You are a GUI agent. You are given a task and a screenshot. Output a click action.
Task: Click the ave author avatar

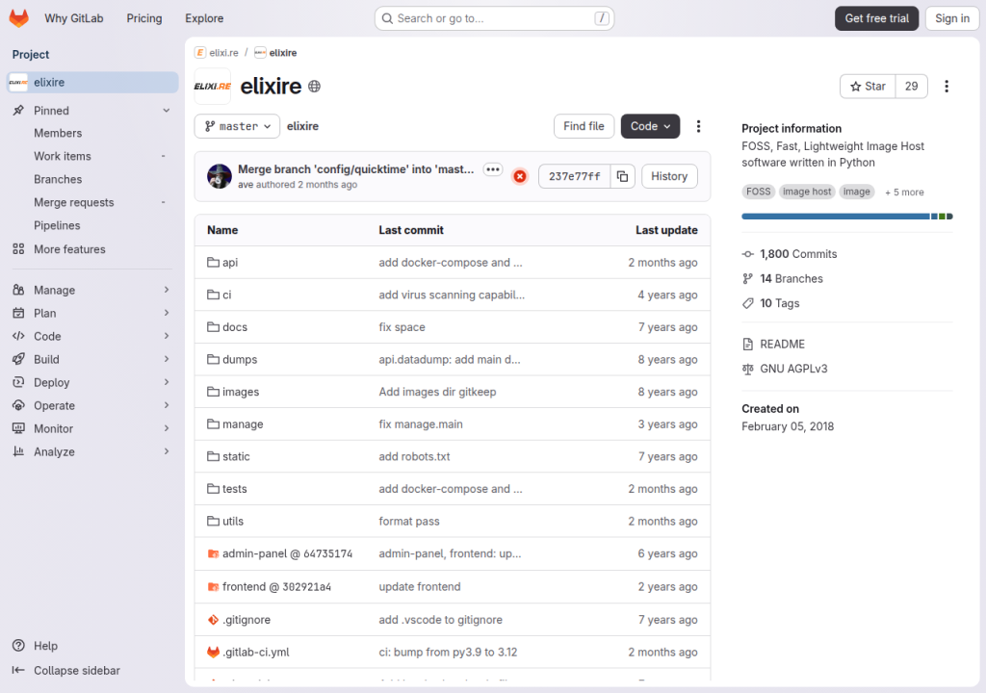point(220,176)
